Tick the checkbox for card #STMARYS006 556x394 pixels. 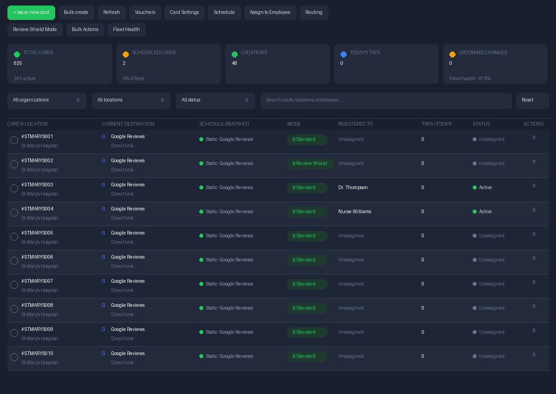14,261
